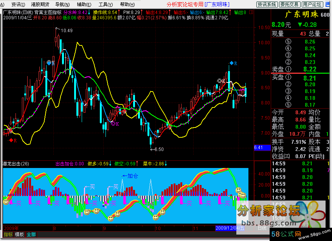Click the white circle K marker near 9.00

(221, 81)
